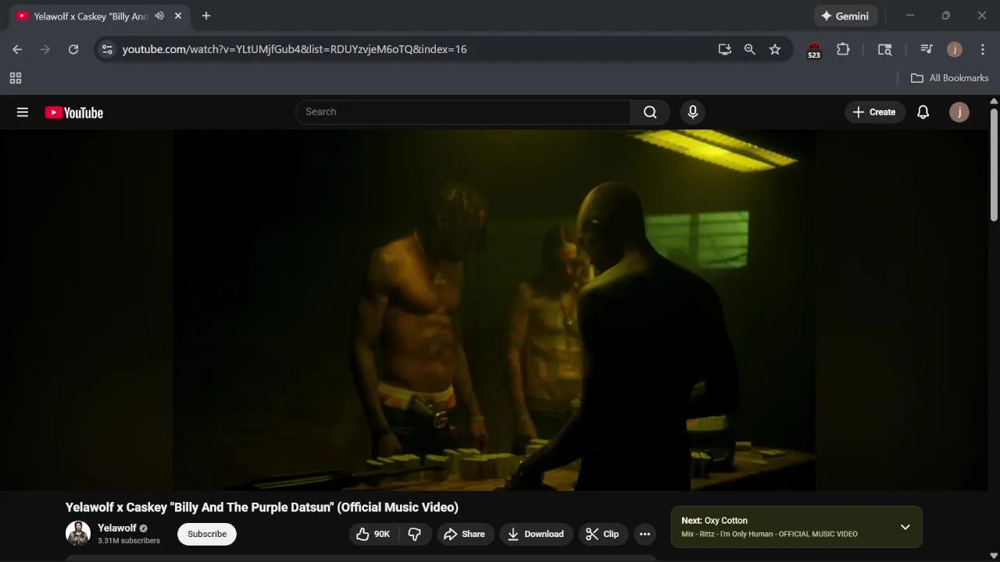
Task: Go to YouTube home via logo
Action: (x=74, y=112)
